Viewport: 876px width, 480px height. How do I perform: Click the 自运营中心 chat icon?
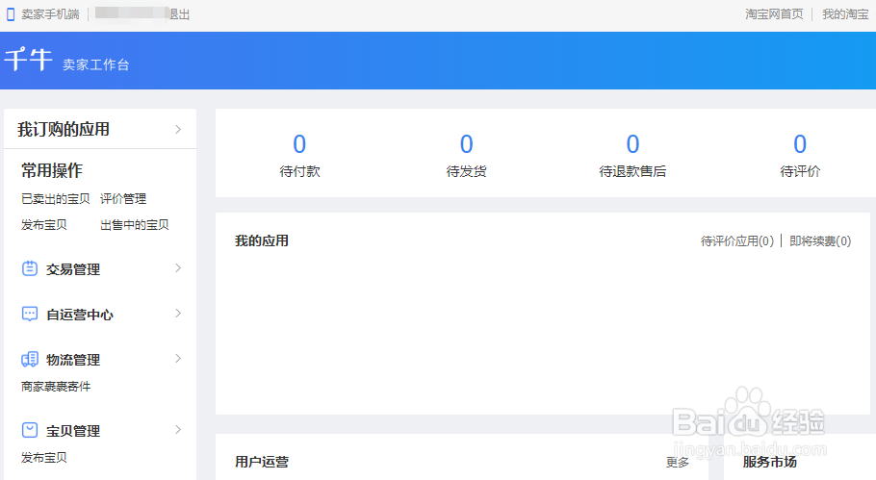click(30, 314)
